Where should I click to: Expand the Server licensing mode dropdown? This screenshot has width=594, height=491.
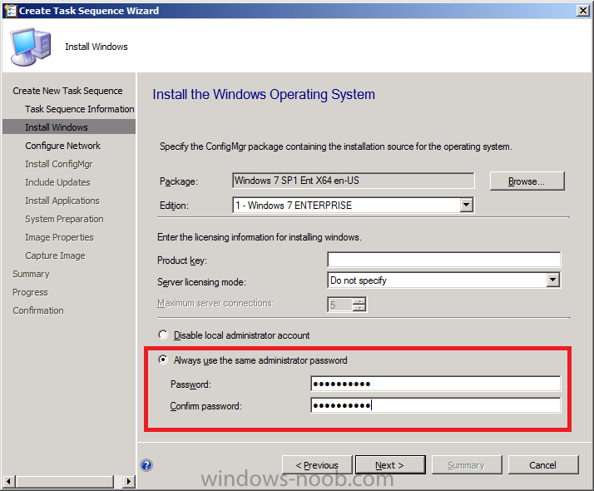[x=552, y=280]
